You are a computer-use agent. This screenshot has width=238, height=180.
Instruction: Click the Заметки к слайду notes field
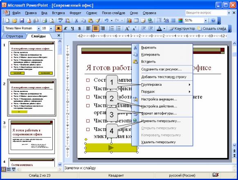(148, 168)
